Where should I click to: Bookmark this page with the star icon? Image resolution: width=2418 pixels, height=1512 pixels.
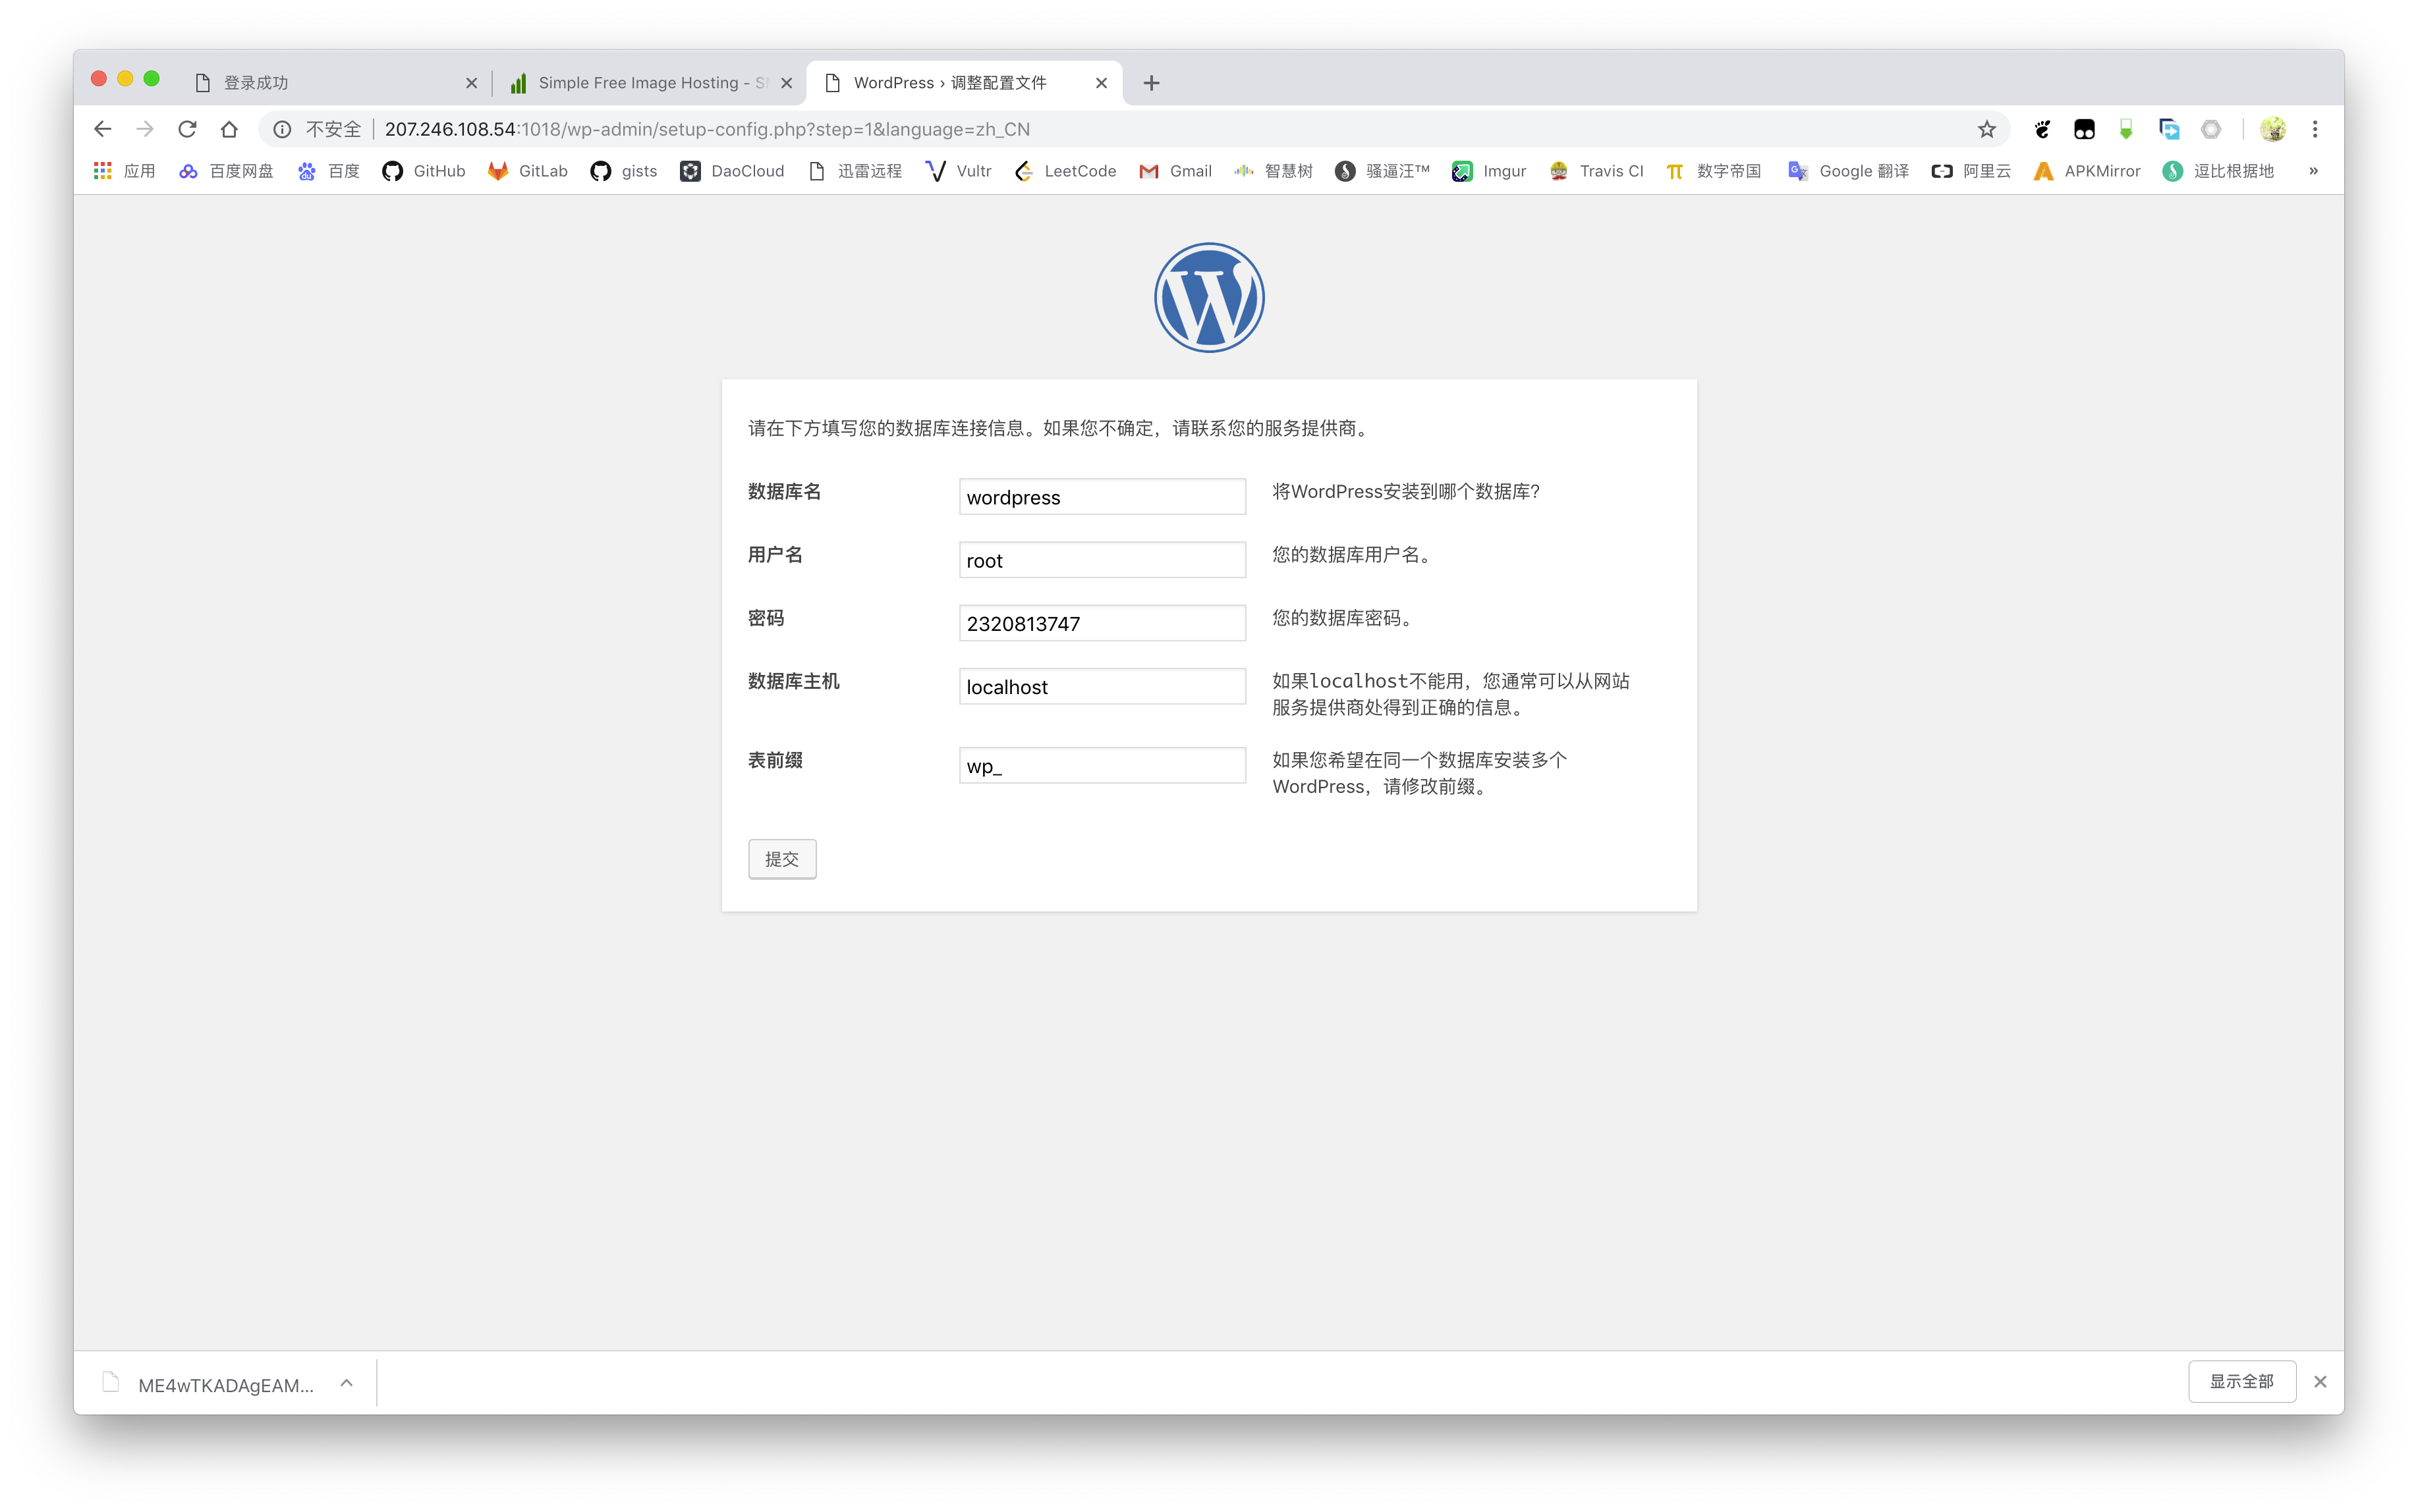pos(1986,129)
